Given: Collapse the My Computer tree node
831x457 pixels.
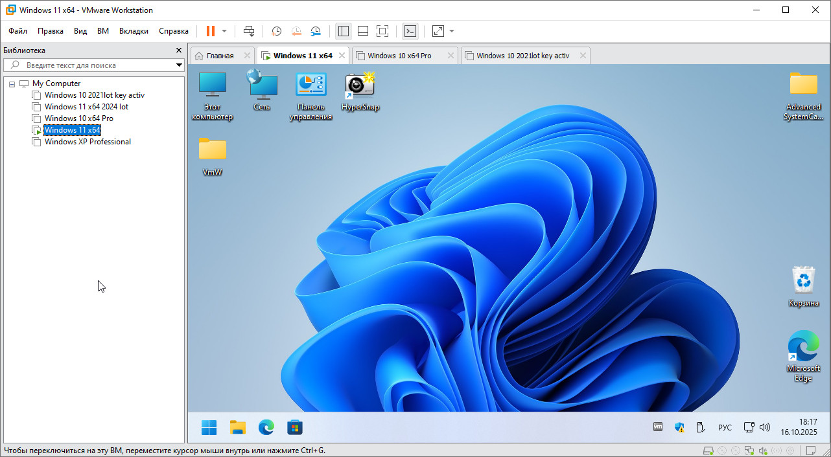Looking at the screenshot, I should click(x=12, y=84).
